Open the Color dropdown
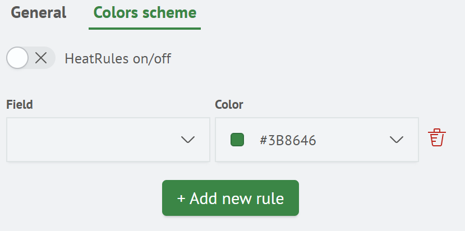Viewport: 465px width, 231px height. tap(316, 140)
